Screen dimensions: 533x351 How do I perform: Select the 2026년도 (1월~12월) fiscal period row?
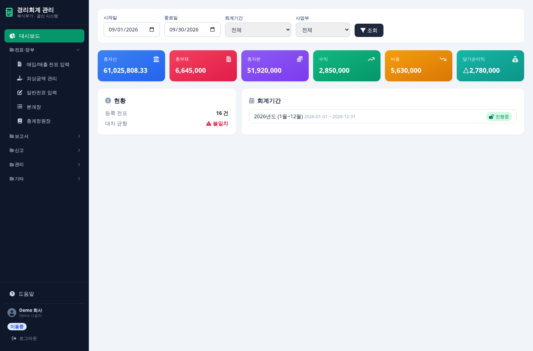(383, 116)
